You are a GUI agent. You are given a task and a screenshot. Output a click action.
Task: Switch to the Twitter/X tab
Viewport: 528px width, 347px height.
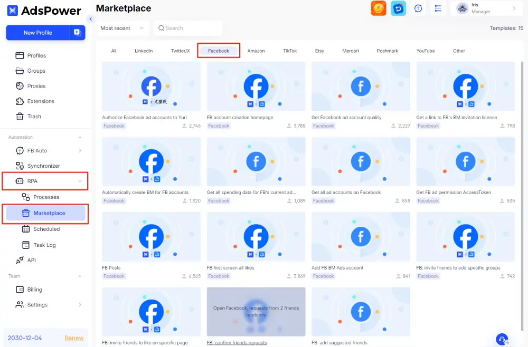coord(181,51)
